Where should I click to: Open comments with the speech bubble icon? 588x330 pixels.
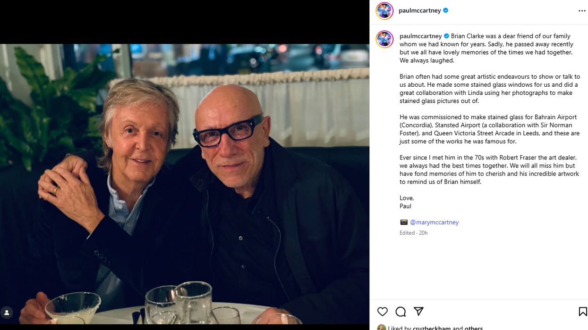[x=401, y=311]
